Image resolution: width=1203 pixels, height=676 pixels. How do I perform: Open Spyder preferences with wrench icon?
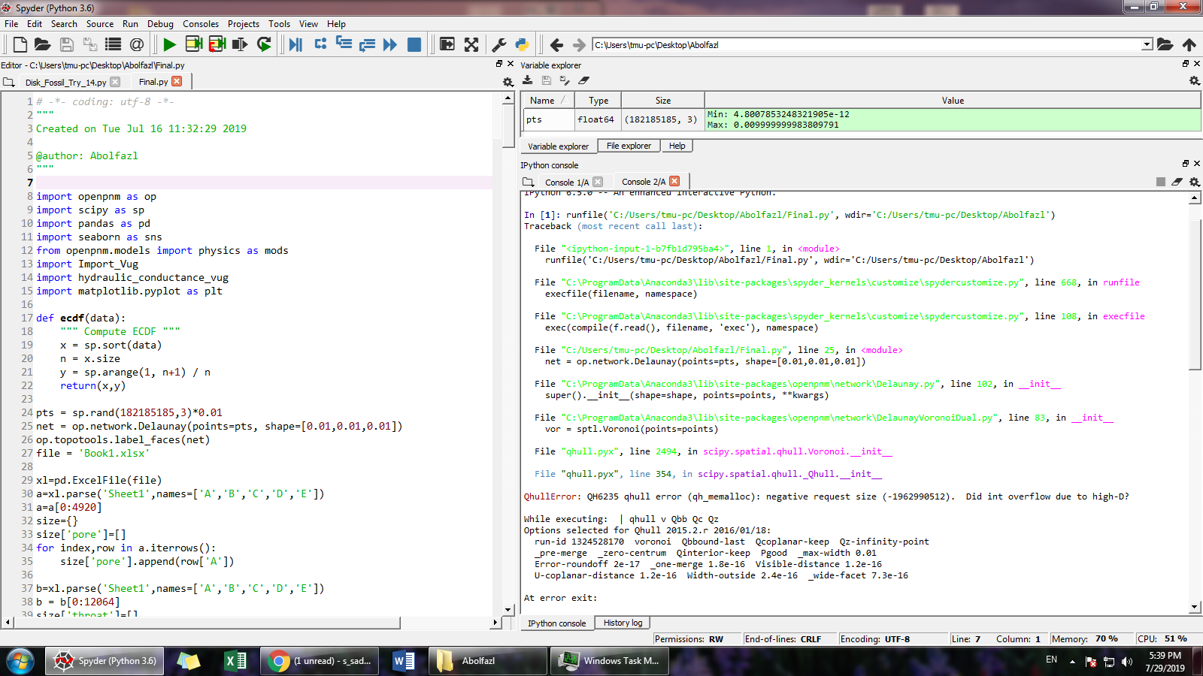[x=498, y=44]
